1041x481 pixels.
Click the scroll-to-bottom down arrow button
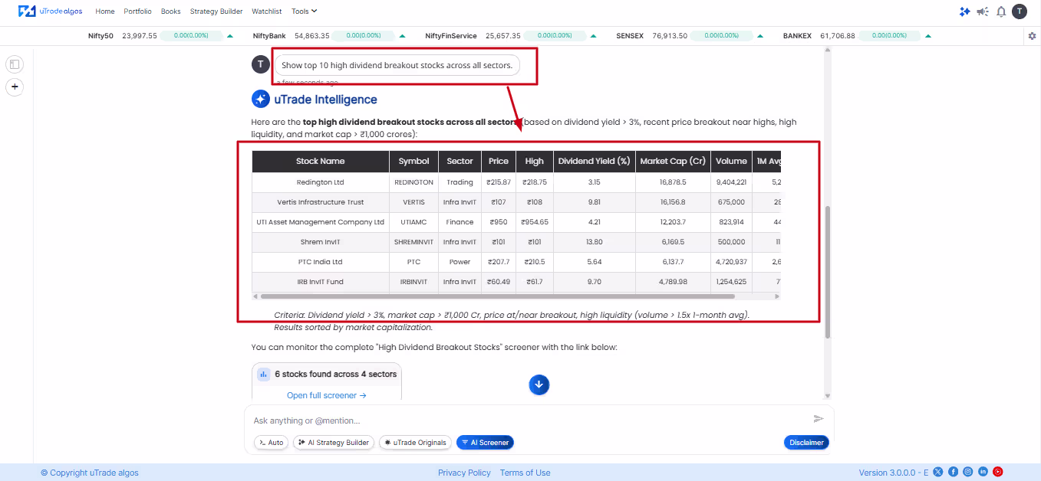[x=539, y=384]
